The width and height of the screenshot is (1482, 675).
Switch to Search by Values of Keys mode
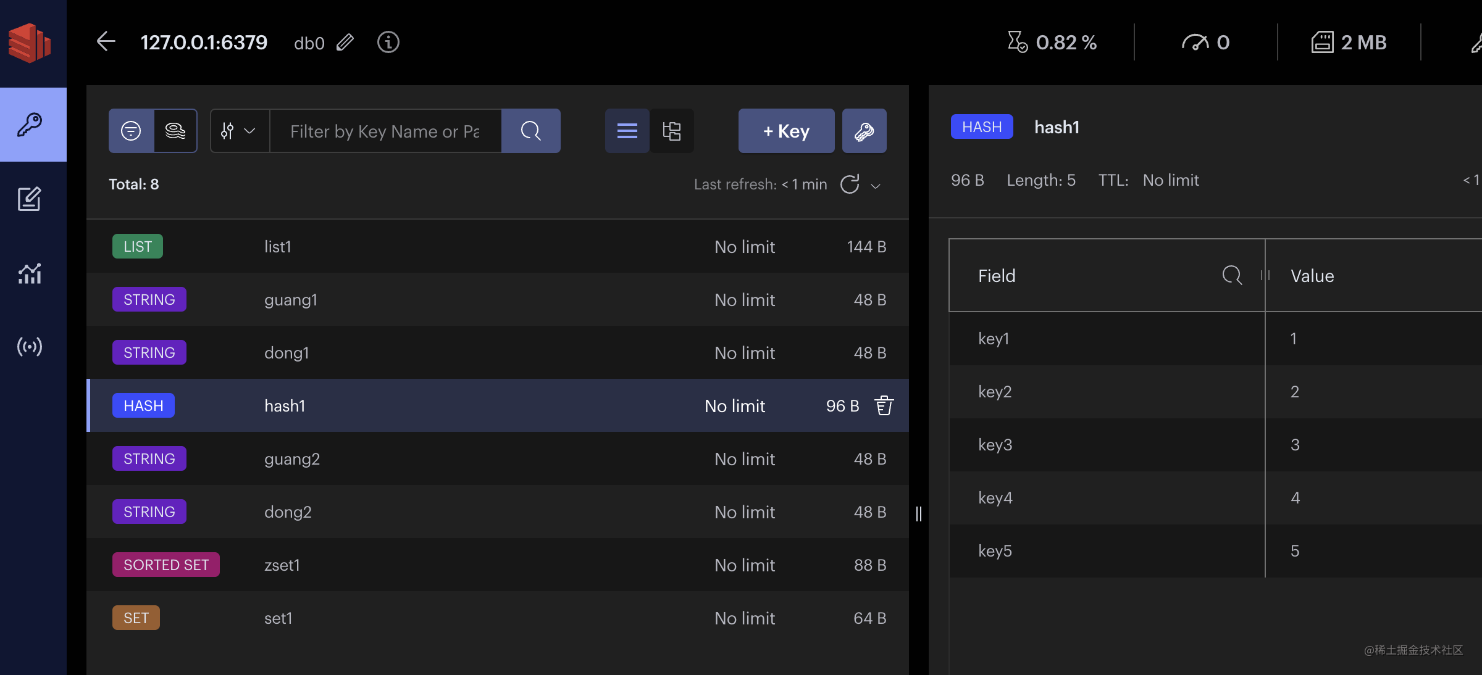coord(175,131)
